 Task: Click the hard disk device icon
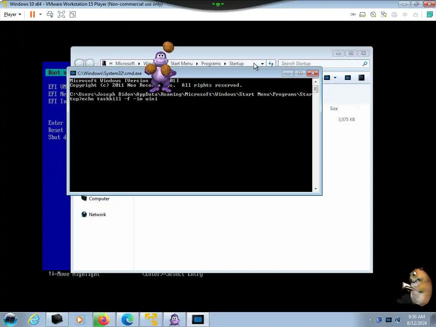click(362, 14)
